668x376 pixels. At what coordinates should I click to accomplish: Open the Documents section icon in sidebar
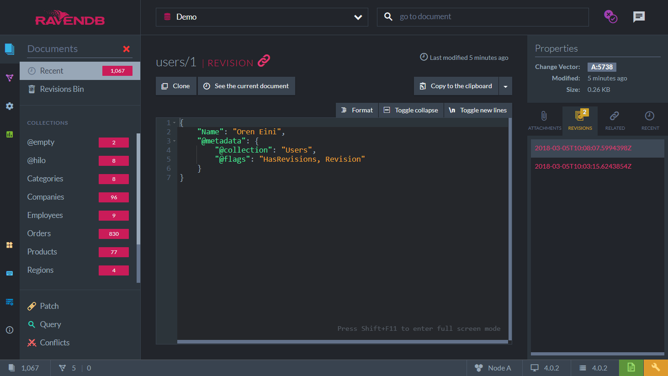(10, 49)
